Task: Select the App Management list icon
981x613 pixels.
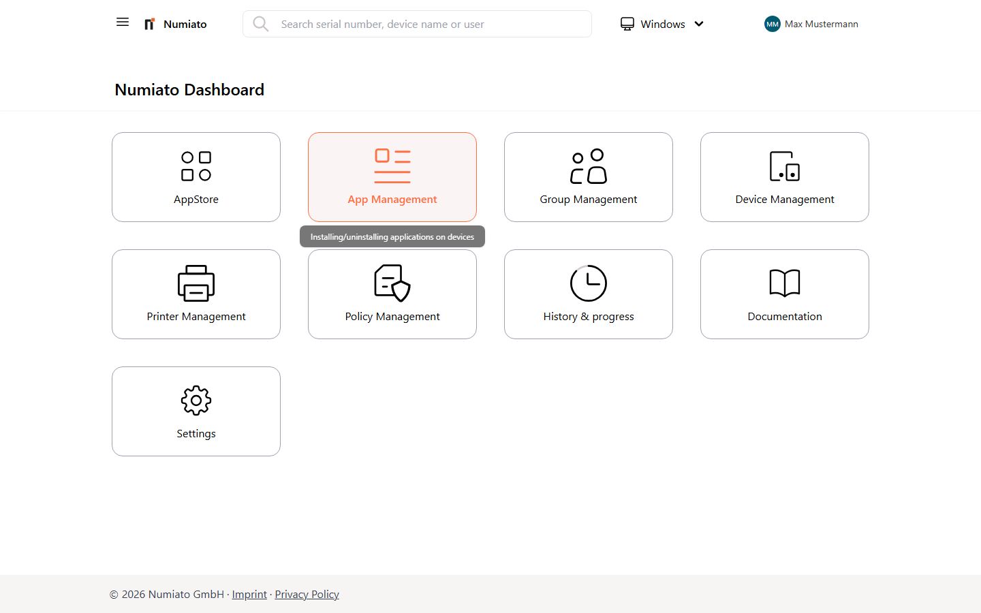Action: [x=392, y=165]
